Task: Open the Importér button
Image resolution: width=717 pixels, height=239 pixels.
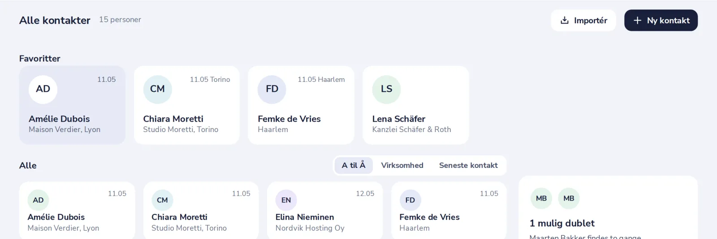Action: click(583, 20)
